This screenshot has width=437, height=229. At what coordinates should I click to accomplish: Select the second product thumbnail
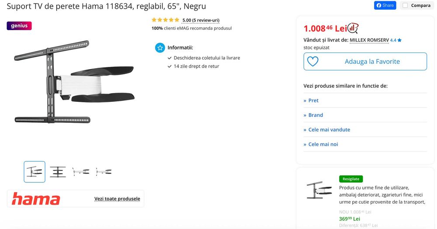[58, 172]
